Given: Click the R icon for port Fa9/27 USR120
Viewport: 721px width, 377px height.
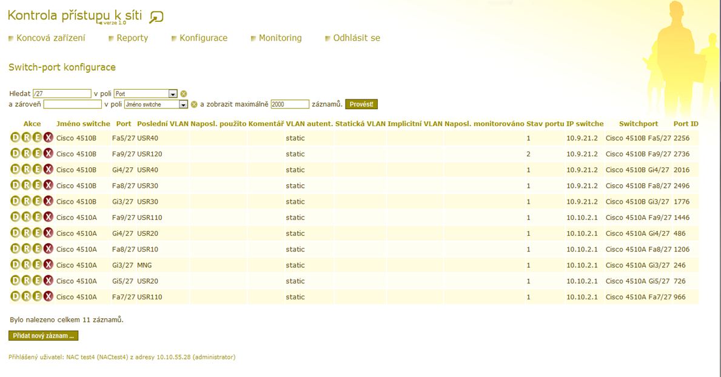Looking at the screenshot, I should pyautogui.click(x=26, y=153).
